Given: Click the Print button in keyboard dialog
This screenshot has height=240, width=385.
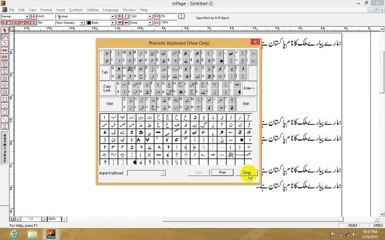Looking at the screenshot, I should point(222,173).
